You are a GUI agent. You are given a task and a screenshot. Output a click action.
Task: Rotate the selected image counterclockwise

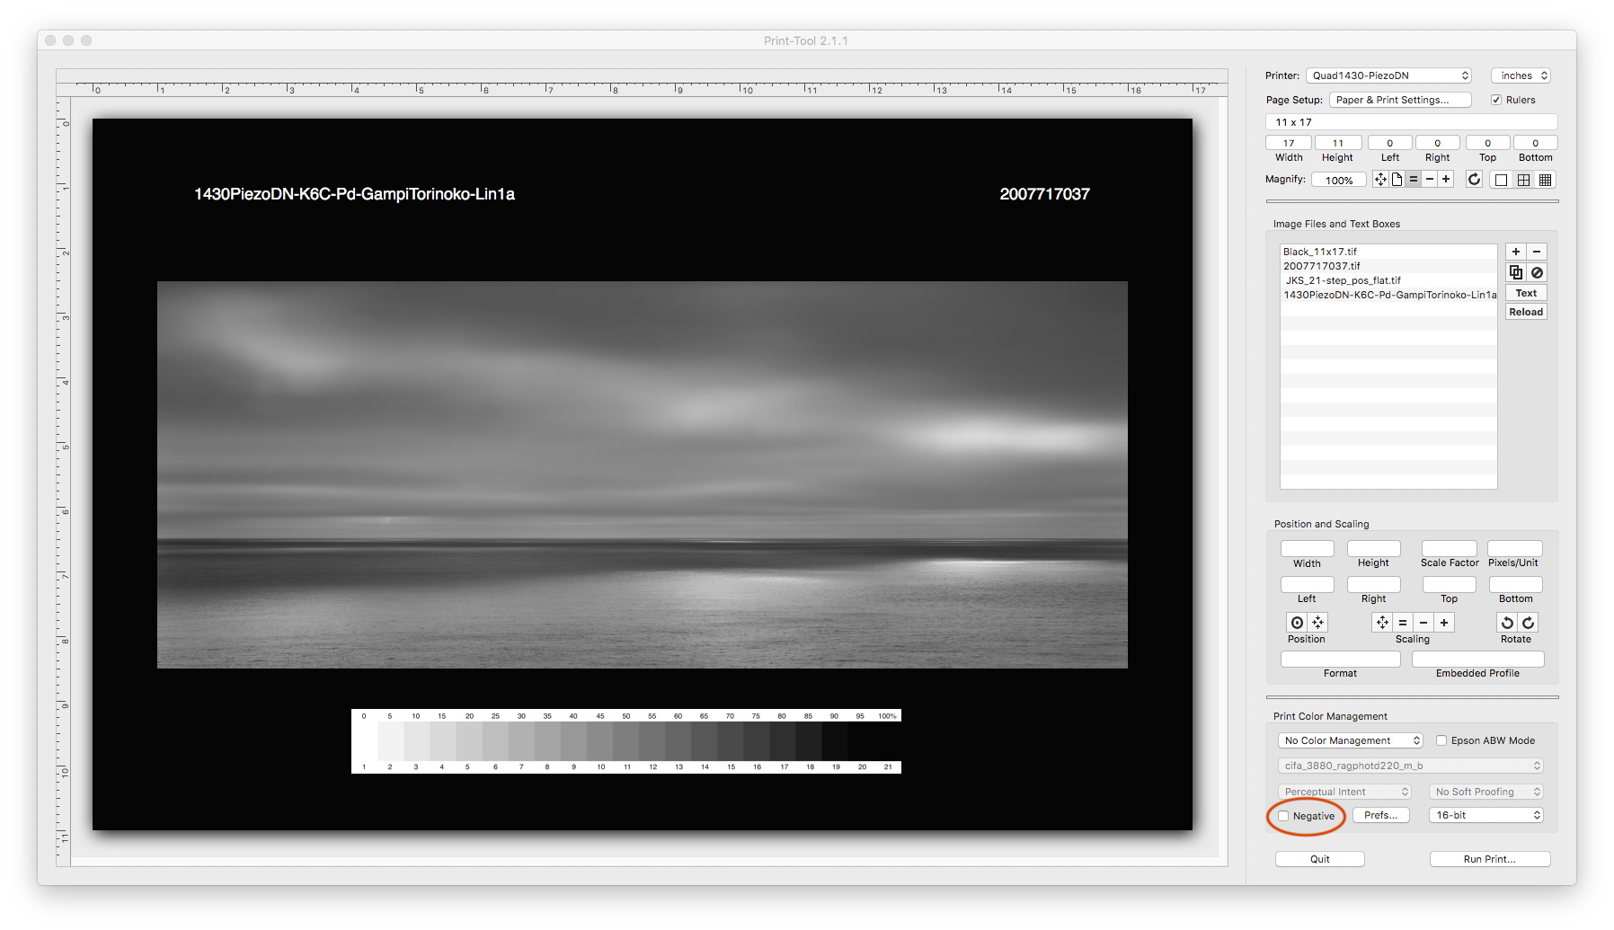coord(1507,623)
